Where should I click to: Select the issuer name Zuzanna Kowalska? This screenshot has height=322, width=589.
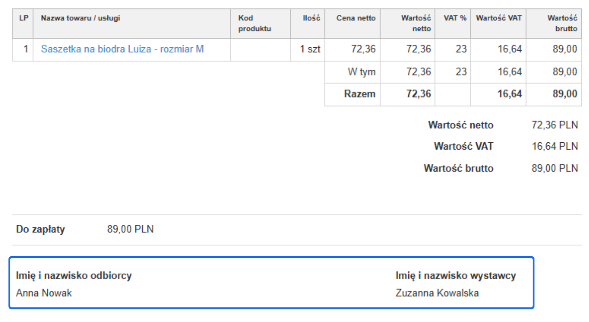437,293
